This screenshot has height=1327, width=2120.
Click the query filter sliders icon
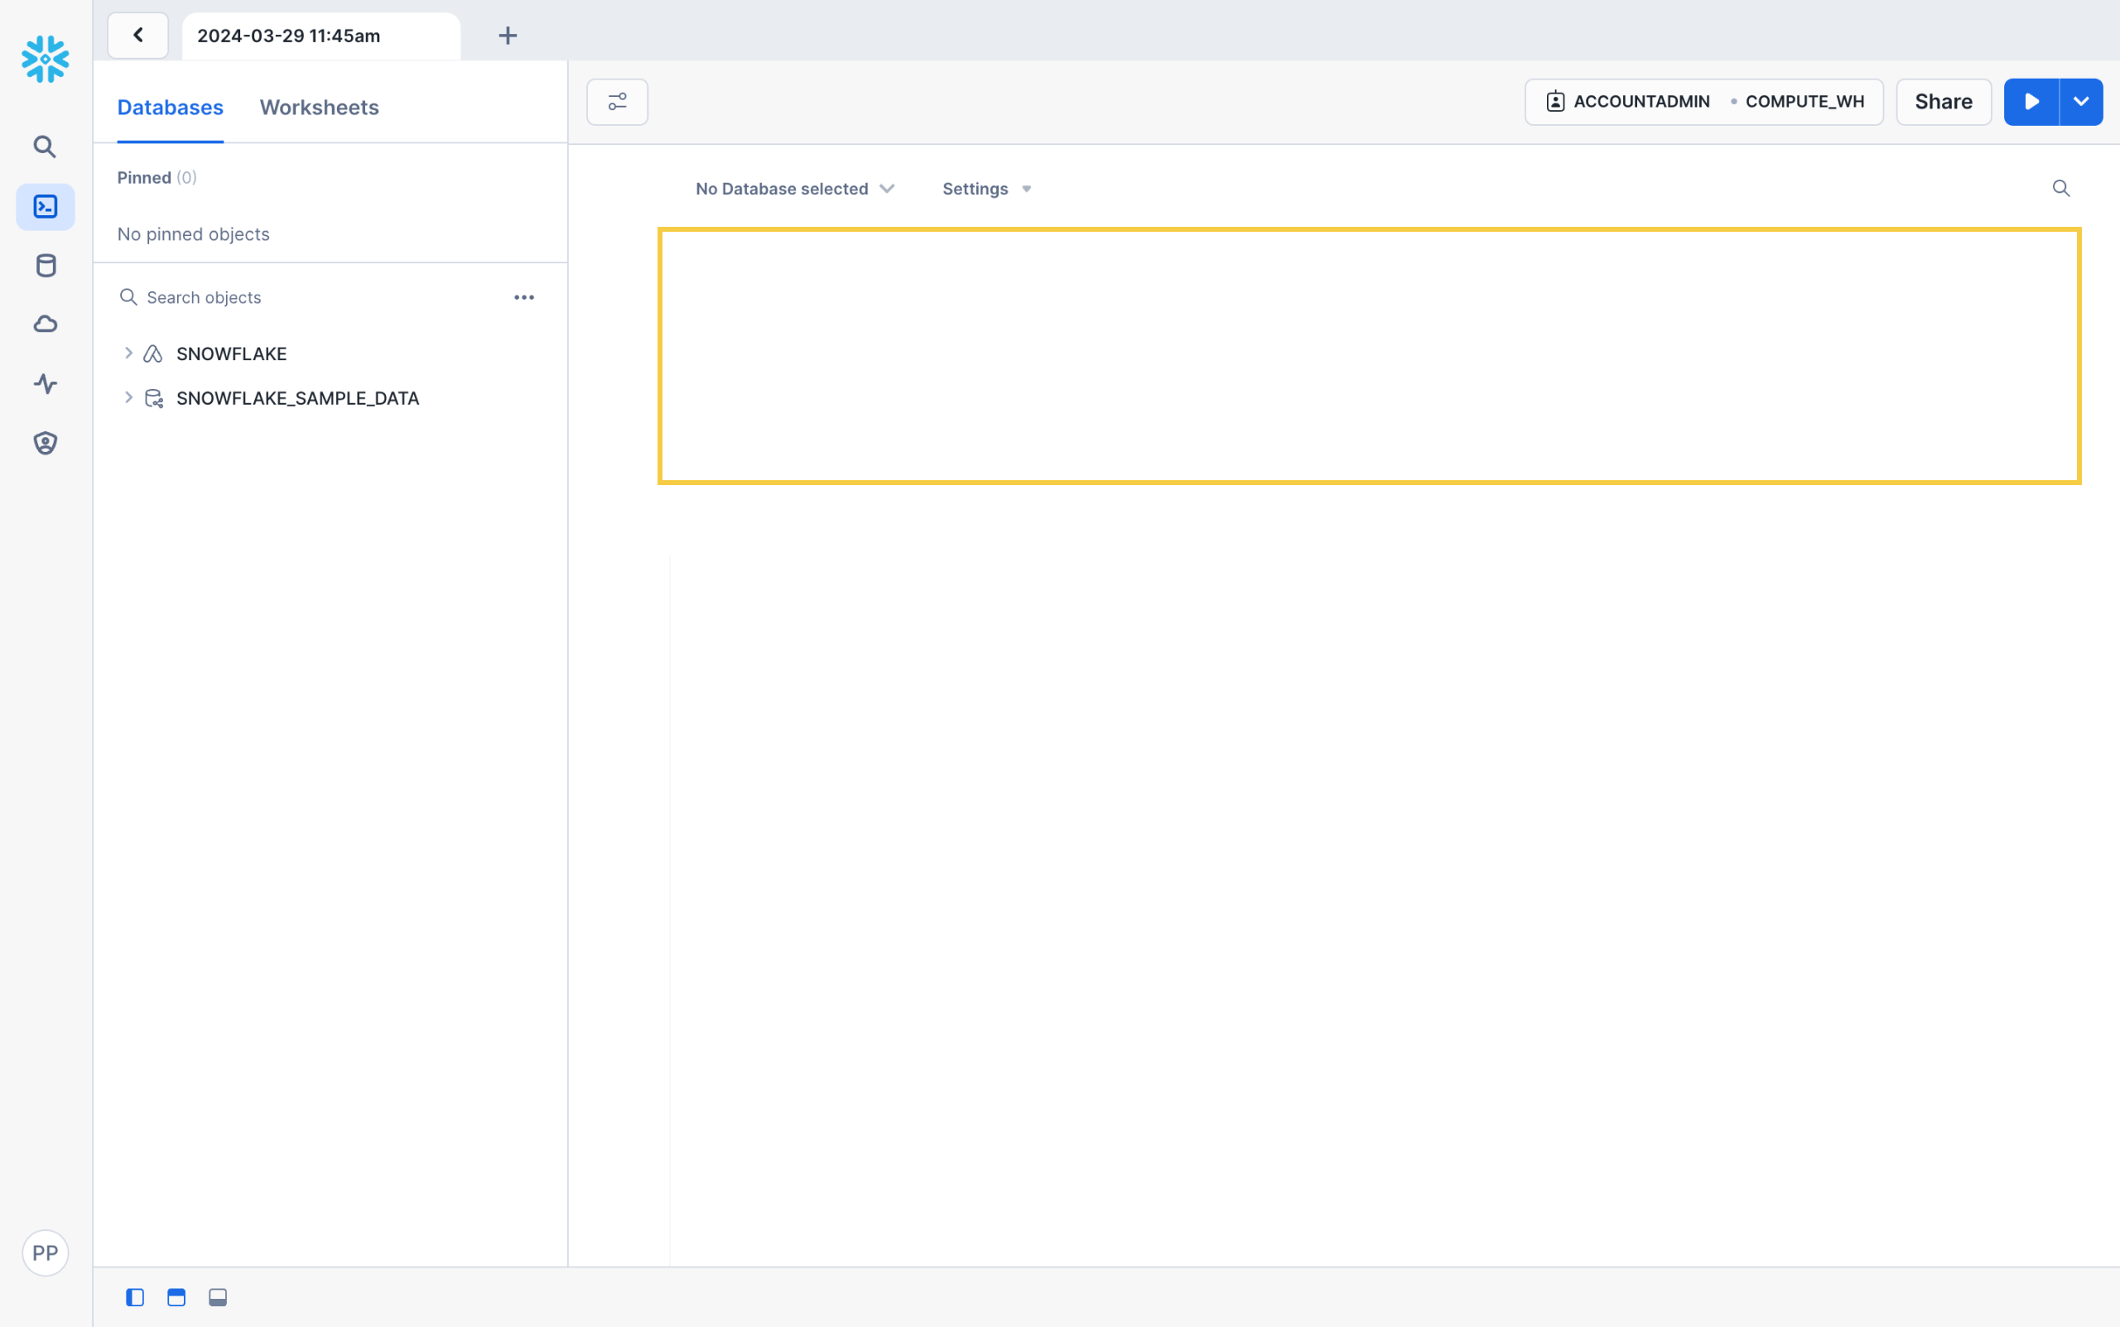click(617, 102)
